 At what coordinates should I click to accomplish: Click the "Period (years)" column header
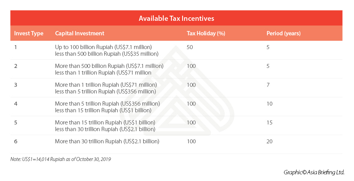pos(284,33)
